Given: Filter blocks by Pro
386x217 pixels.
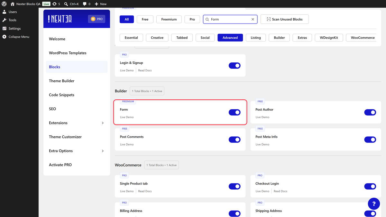Looking at the screenshot, I should point(192,19).
